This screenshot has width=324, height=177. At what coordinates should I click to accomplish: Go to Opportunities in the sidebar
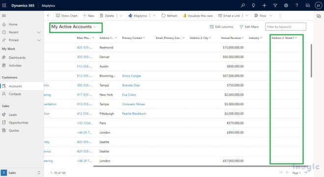[x=18, y=123]
